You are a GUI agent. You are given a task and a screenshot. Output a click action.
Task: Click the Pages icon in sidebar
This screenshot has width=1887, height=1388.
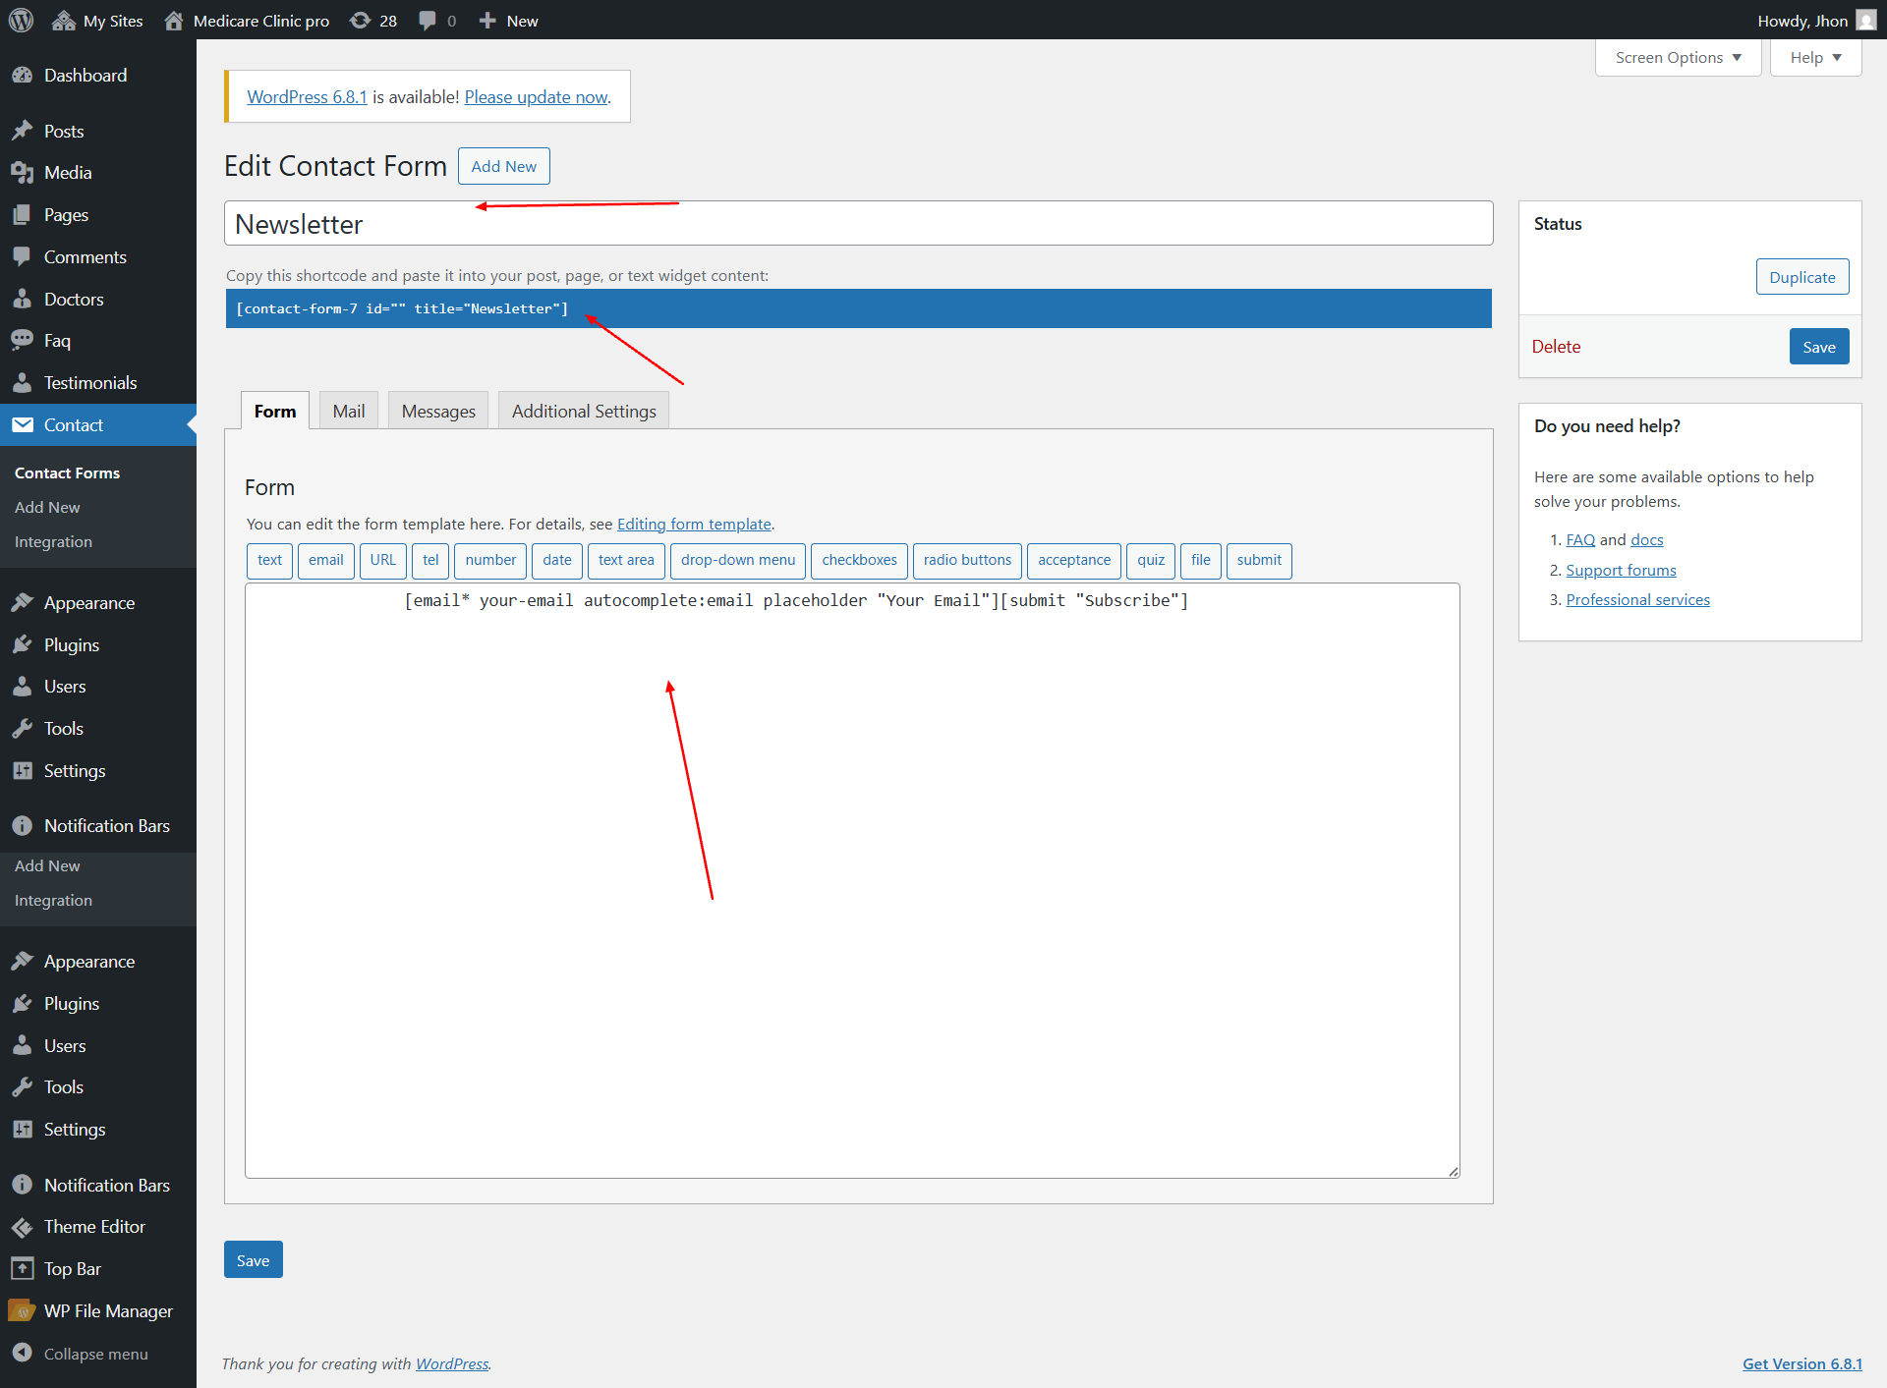23,215
